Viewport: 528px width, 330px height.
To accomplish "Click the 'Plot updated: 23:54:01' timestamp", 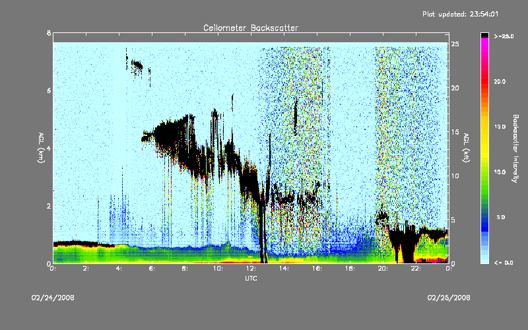I will (460, 14).
